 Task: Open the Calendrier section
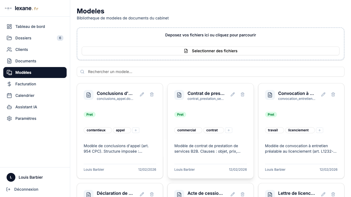click(25, 95)
